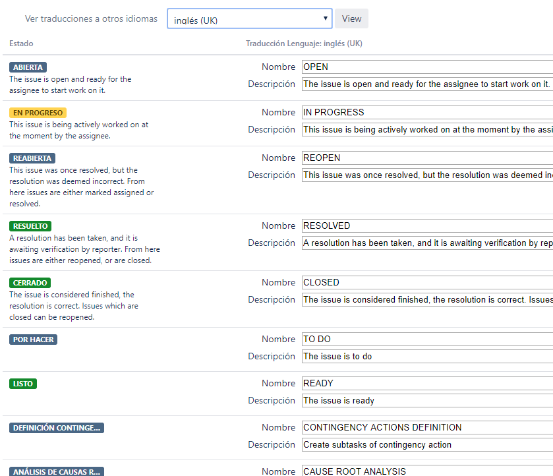Viewport: 553px width, 476px height.
Task: Click the View button
Action: pos(351,18)
